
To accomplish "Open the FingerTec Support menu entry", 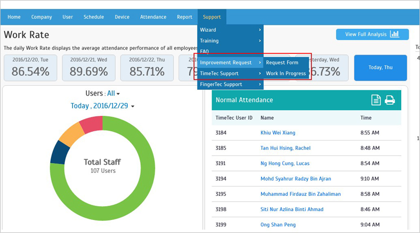I will (230, 85).
